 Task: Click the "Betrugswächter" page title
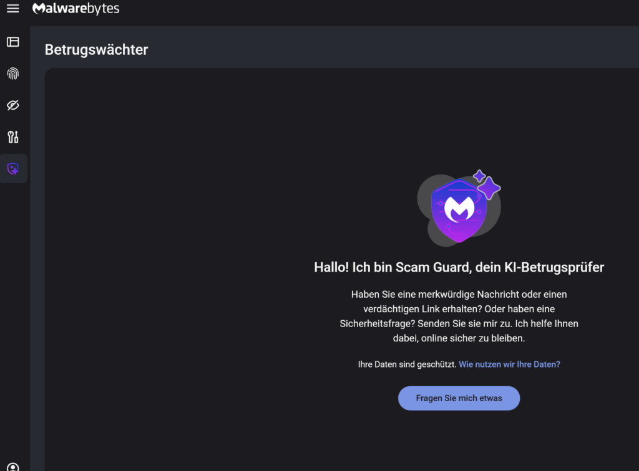pyautogui.click(x=96, y=50)
